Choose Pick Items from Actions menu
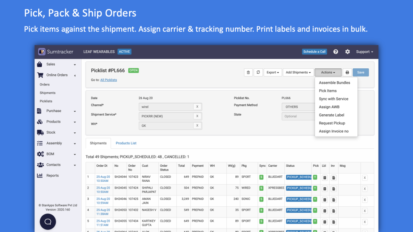Image resolution: width=413 pixels, height=232 pixels. 328,91
